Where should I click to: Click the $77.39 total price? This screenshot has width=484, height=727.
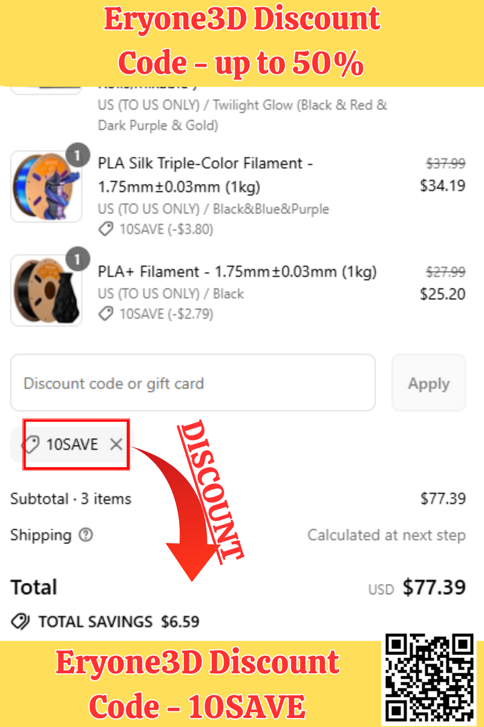[x=434, y=587]
